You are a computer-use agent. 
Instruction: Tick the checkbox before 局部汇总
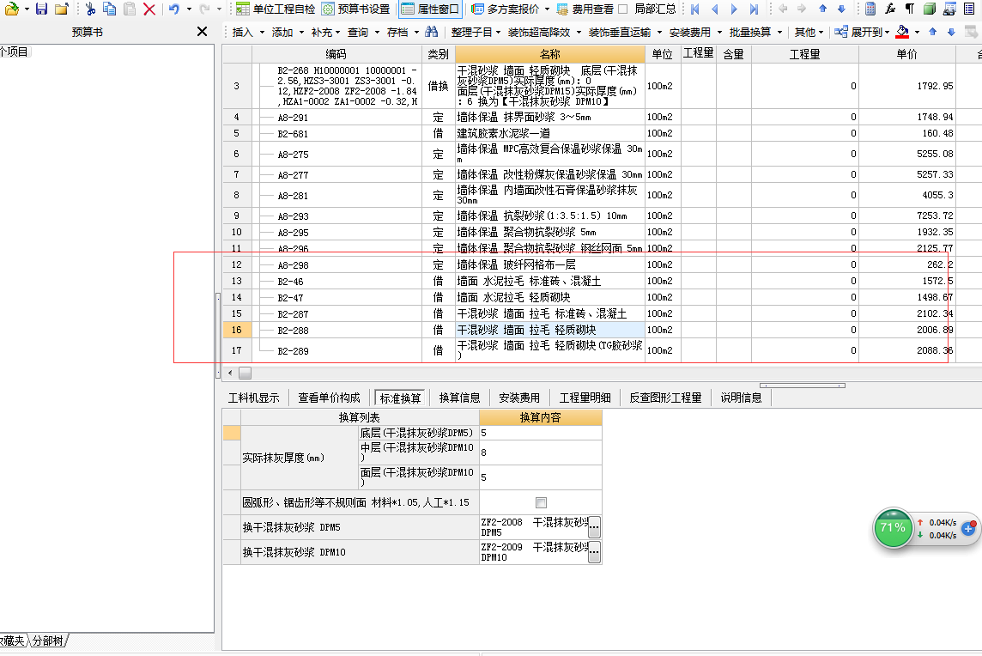(x=623, y=9)
